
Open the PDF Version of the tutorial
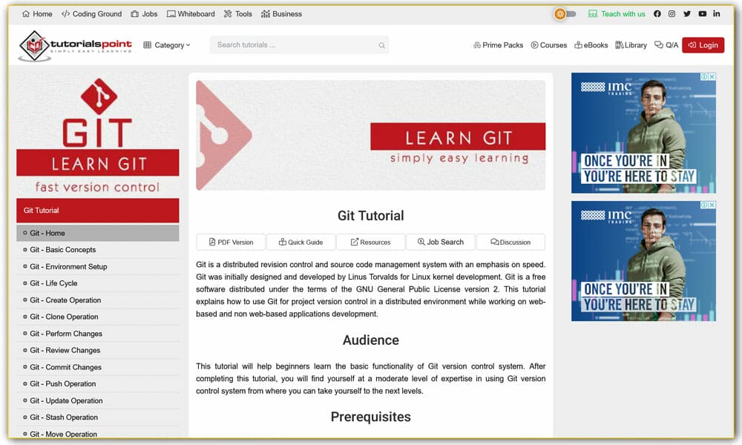230,242
